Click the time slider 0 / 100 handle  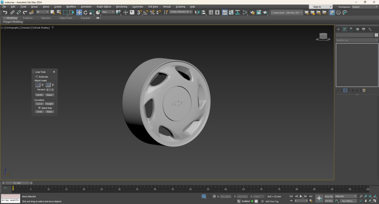click(x=17, y=183)
